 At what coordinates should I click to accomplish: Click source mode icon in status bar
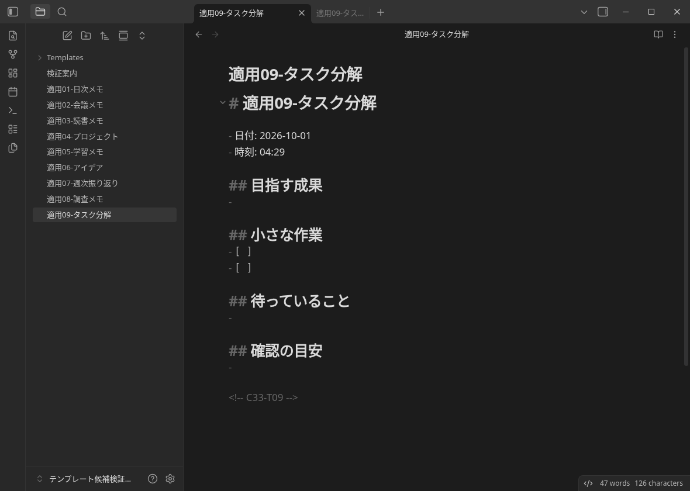588,483
